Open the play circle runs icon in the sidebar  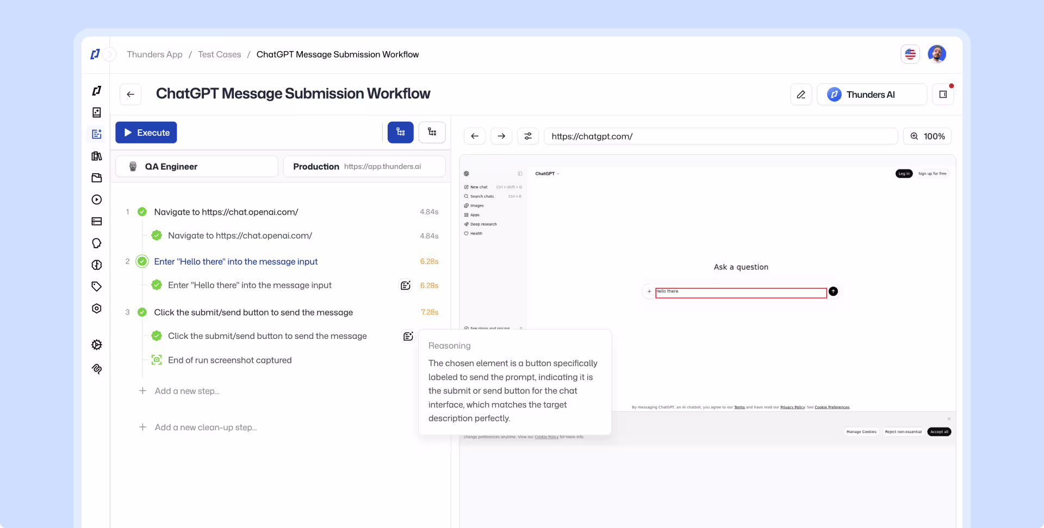tap(97, 199)
